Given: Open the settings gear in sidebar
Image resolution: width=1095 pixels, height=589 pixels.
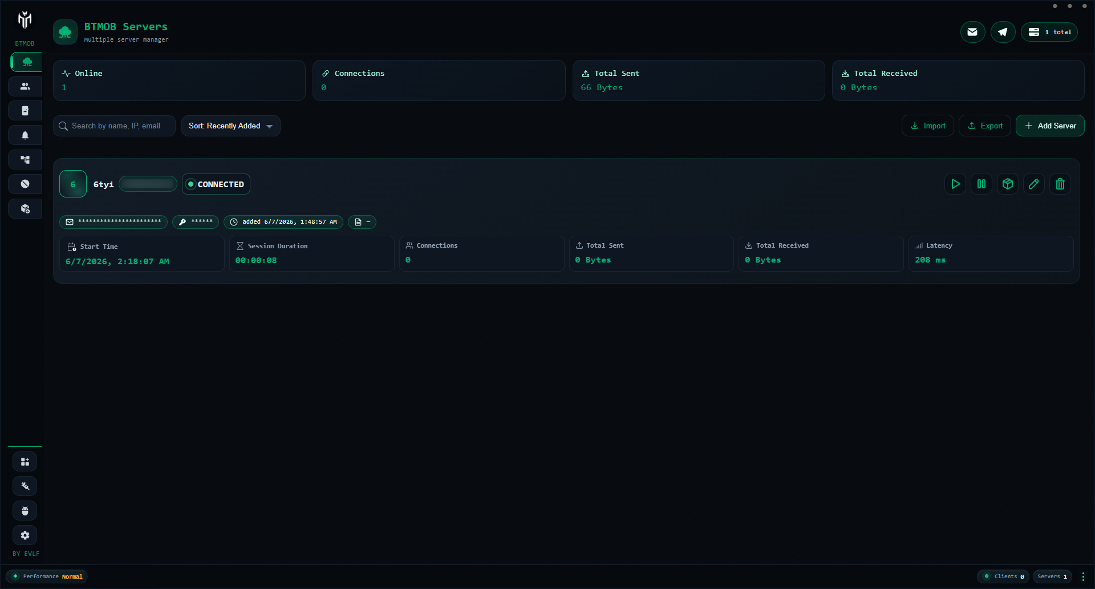Looking at the screenshot, I should point(25,535).
